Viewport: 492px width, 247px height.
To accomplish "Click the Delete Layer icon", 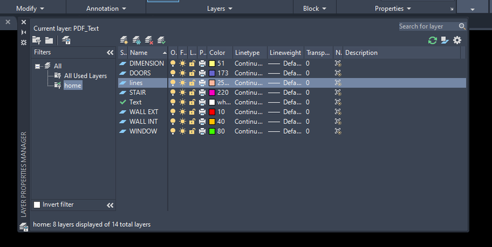I will pyautogui.click(x=149, y=40).
